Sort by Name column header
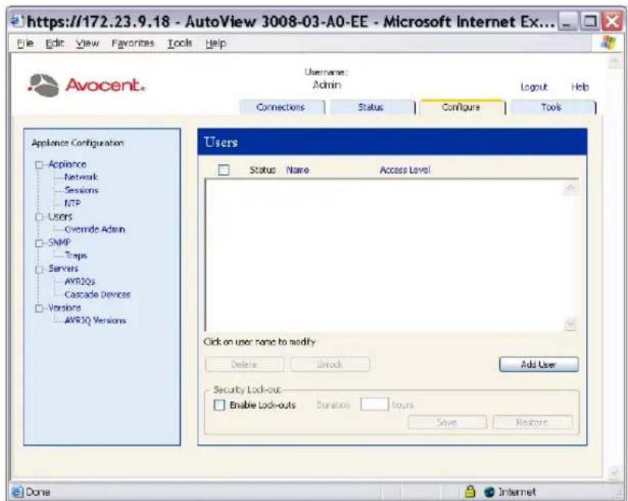The width and height of the screenshot is (628, 501). pyautogui.click(x=298, y=170)
